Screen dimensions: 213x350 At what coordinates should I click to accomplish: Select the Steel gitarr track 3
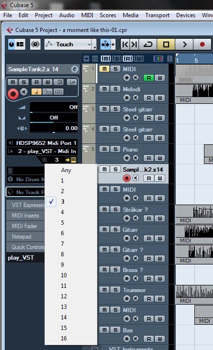coord(138,109)
